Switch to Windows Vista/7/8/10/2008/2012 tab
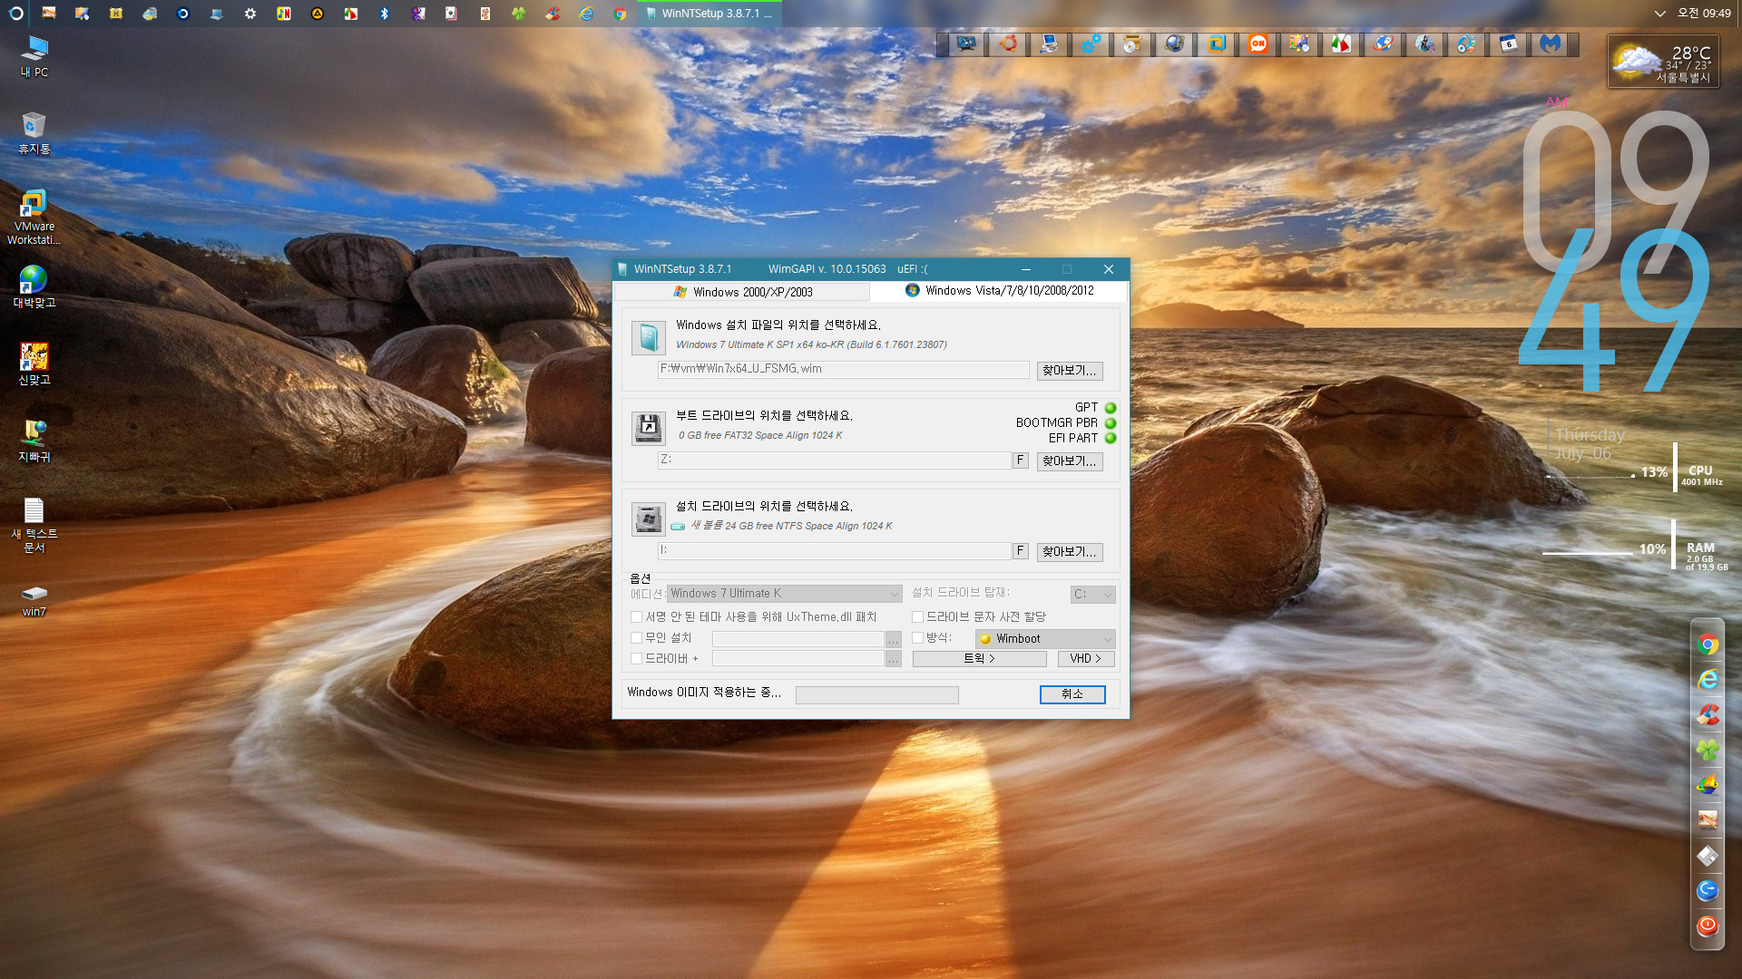 coord(999,291)
